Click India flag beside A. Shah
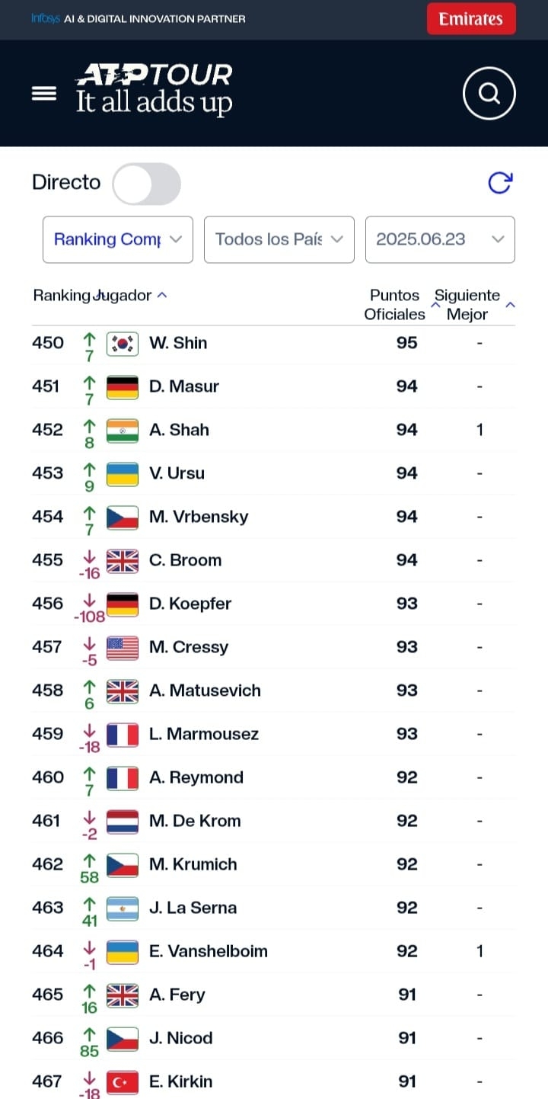Screen dimensions: 548x1099 [122, 431]
